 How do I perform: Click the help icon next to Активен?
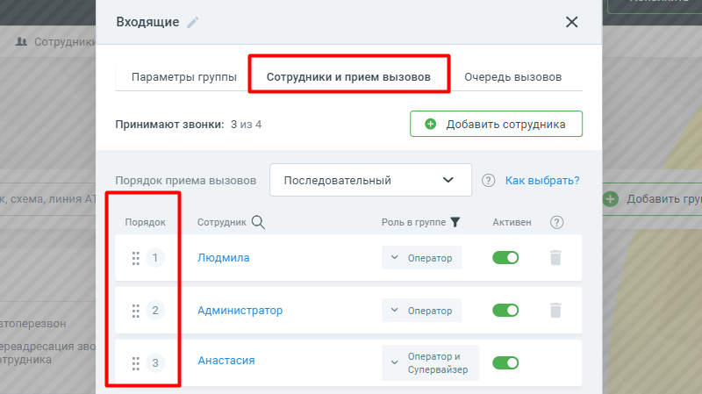pos(556,222)
